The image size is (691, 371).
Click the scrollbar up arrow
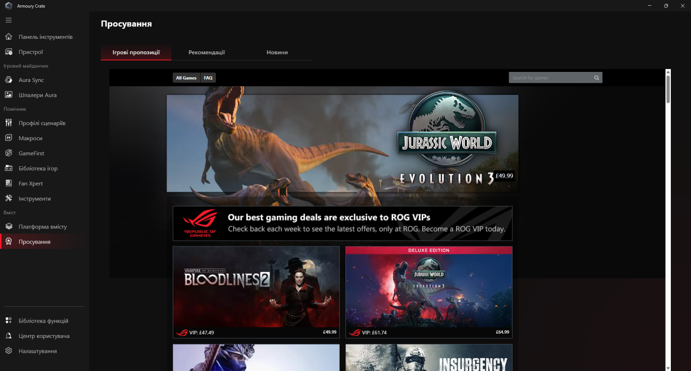[x=668, y=72]
